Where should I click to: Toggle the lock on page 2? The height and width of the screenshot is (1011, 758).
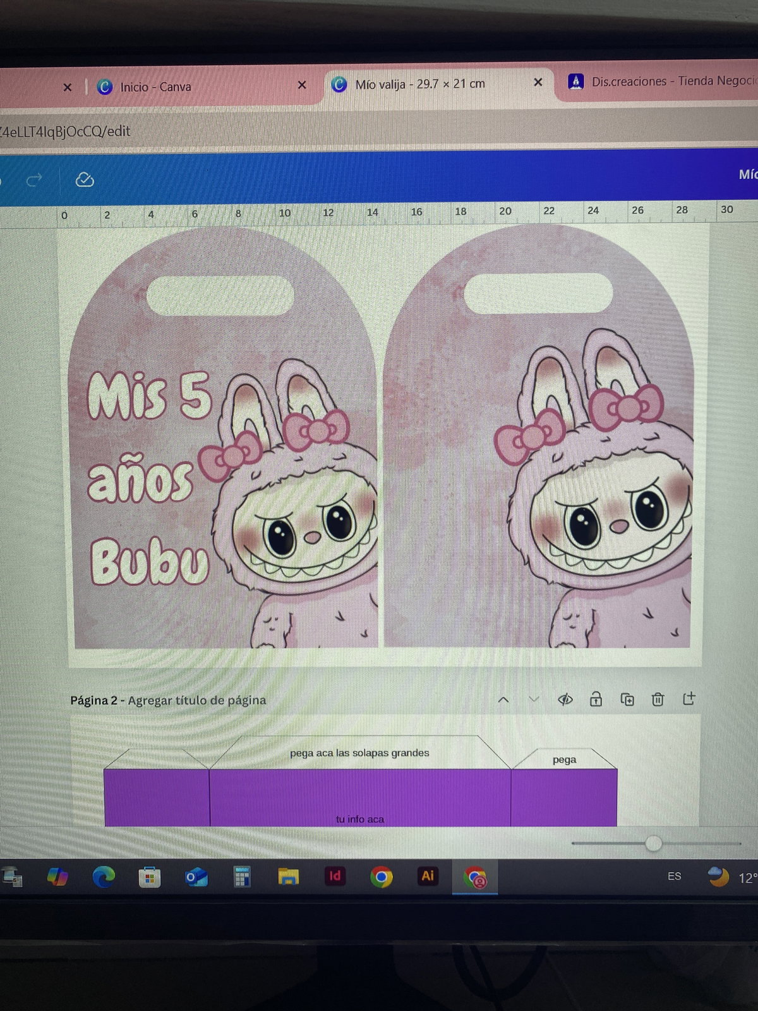[596, 699]
